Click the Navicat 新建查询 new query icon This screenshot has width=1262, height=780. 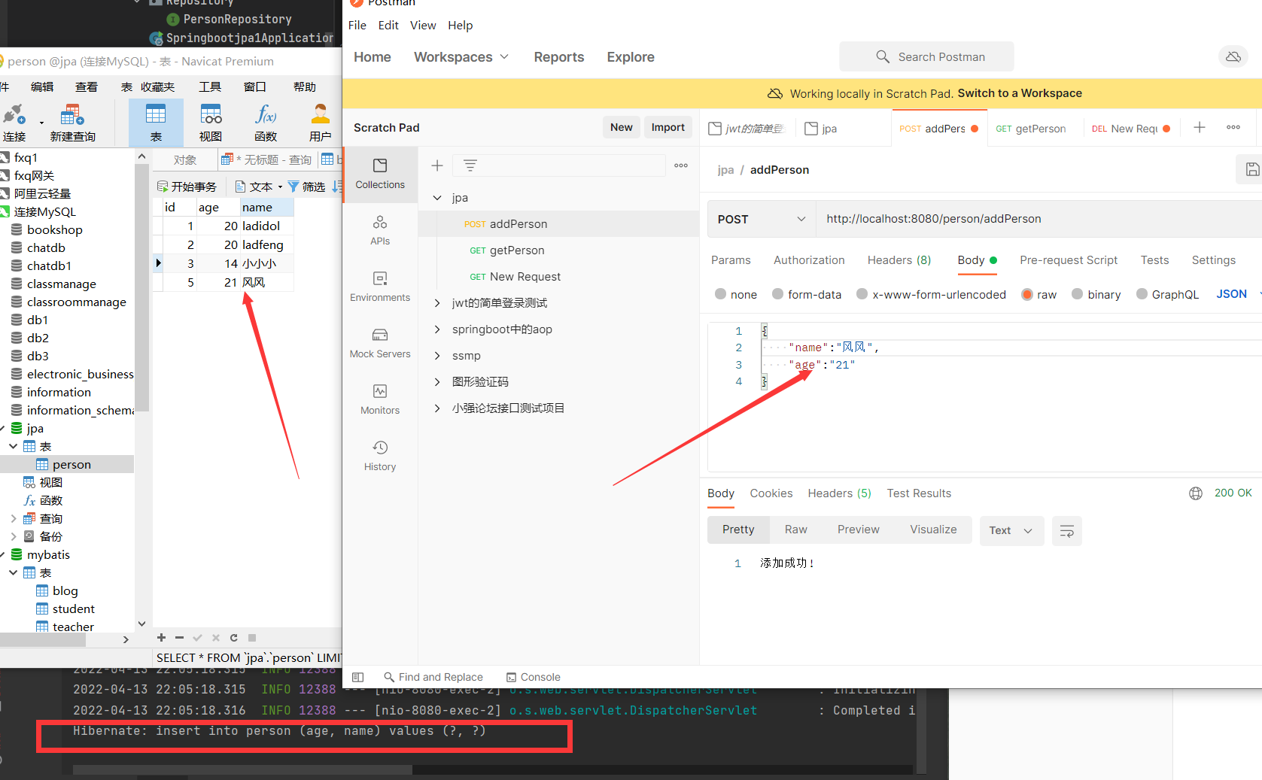73,123
